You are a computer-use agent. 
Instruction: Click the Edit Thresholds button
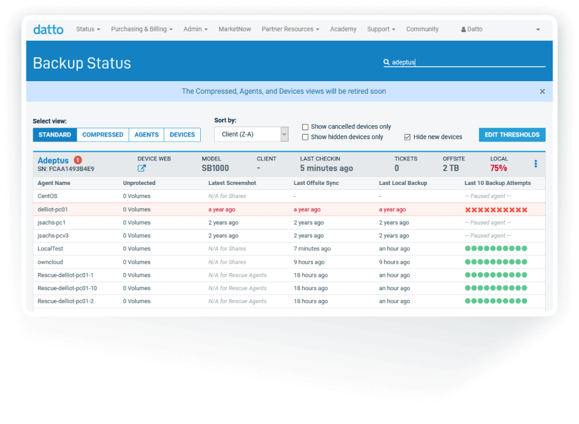[x=512, y=135]
